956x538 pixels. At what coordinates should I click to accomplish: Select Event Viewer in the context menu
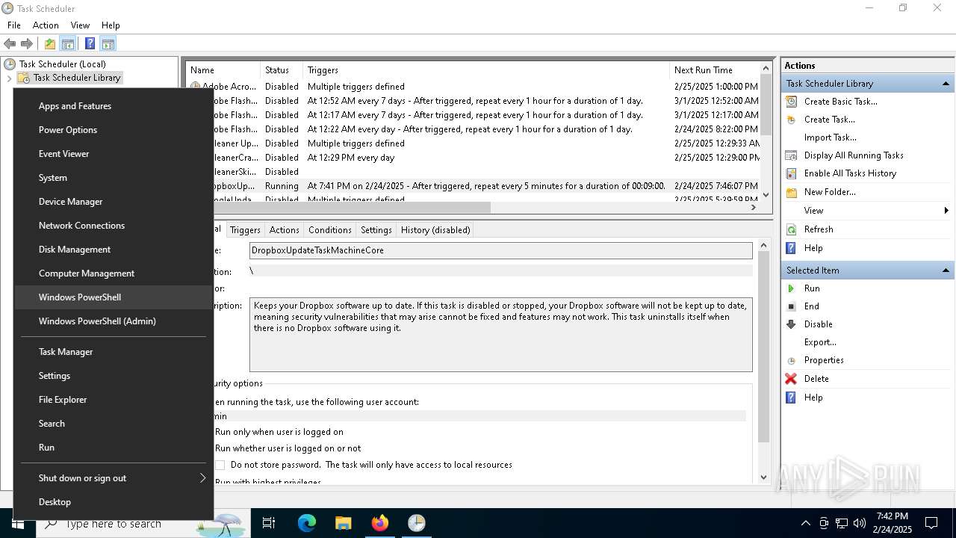pos(114,154)
